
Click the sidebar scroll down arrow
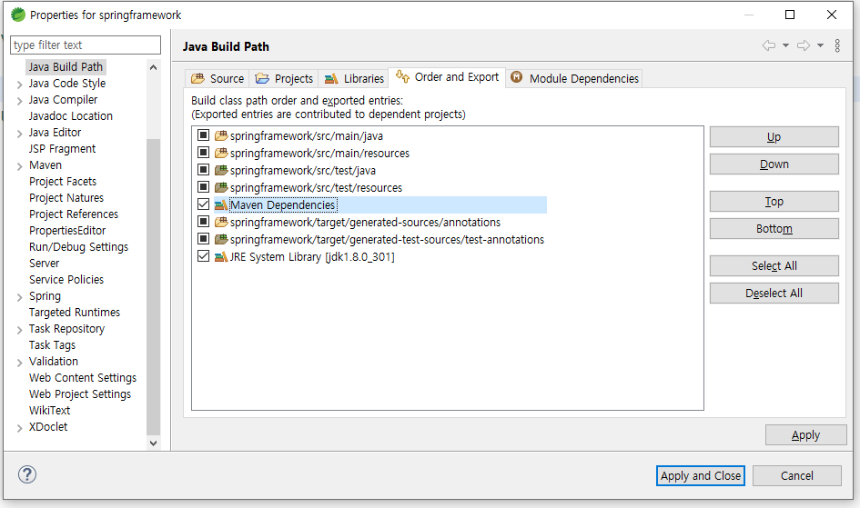[x=154, y=443]
